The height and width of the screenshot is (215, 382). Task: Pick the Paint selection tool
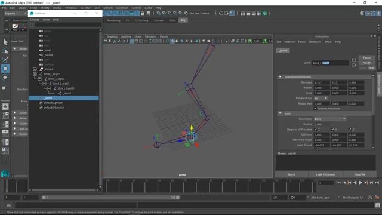point(5,60)
